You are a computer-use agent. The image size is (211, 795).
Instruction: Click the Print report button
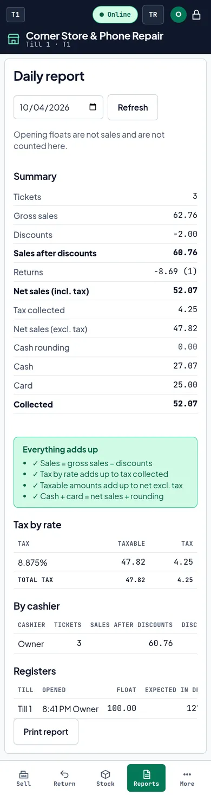46,732
